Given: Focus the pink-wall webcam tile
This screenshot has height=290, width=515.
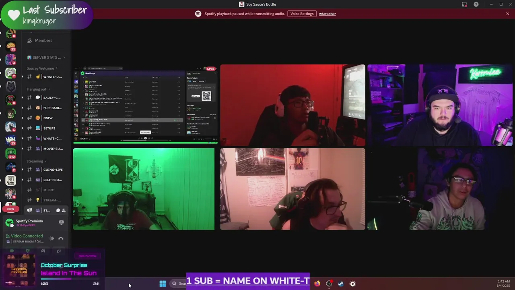Looking at the screenshot, I should click(x=293, y=189).
